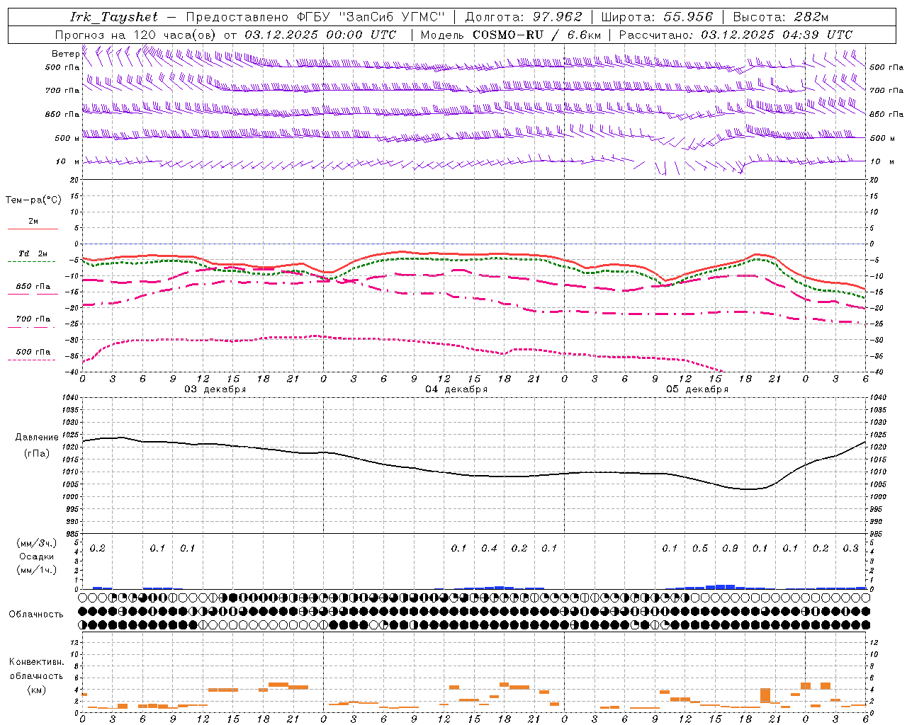The width and height of the screenshot is (907, 725).
Task: Click the Долгота: 97.962 field
Action: point(524,17)
